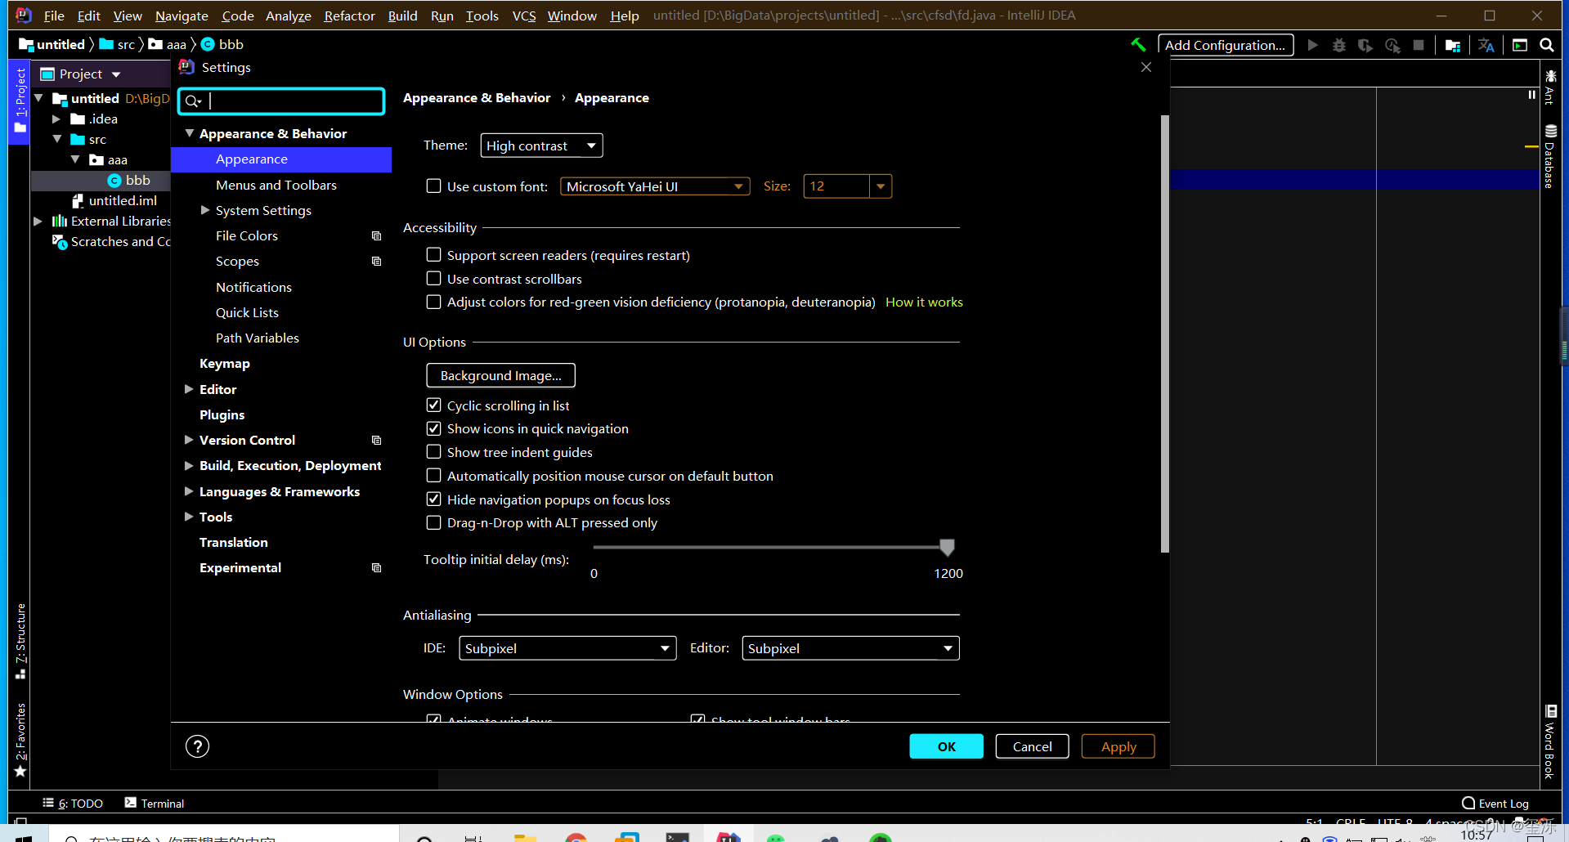Click the Settings panel vertical scrollbar
1569x842 pixels.
pos(1165,334)
